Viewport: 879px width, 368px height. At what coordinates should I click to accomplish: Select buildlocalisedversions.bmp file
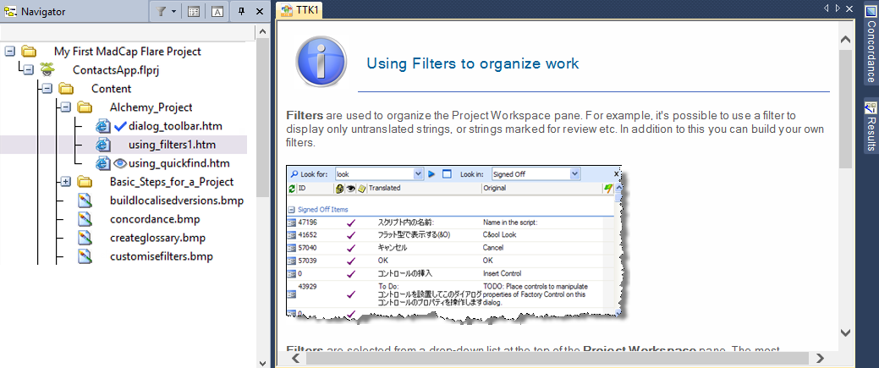[x=177, y=200]
